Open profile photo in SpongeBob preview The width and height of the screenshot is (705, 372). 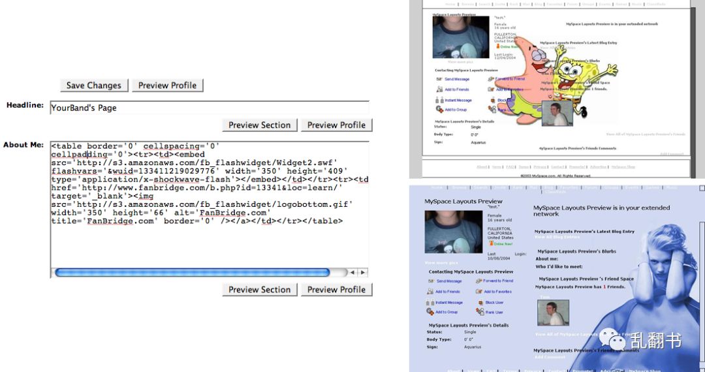(461, 37)
